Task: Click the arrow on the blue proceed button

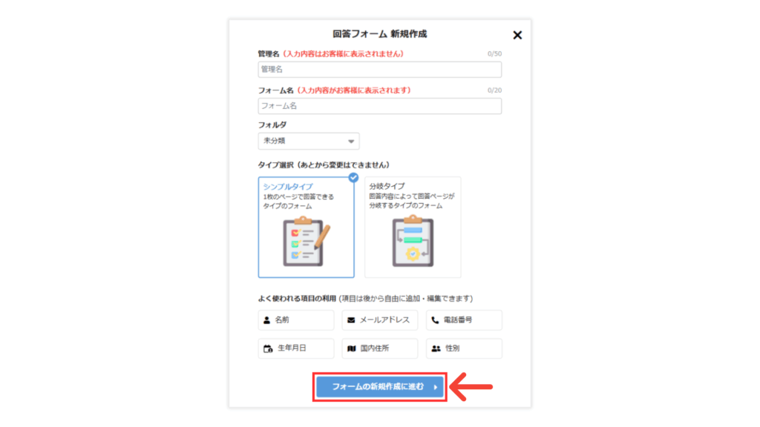Action: click(x=435, y=387)
